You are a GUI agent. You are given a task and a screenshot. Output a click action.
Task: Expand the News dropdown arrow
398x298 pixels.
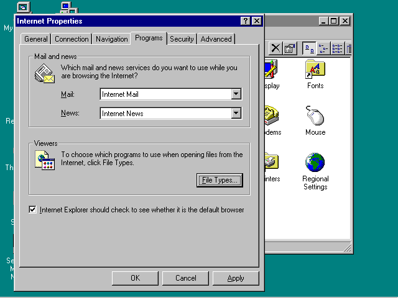point(236,113)
